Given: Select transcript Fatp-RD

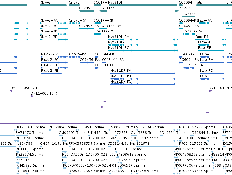Looking at the screenshot, I should click(x=212, y=45).
